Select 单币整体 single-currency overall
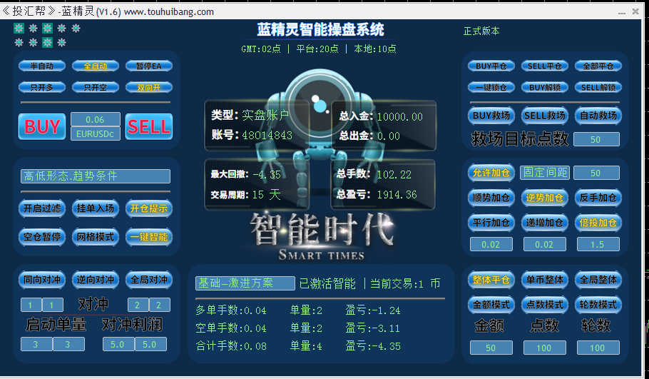This screenshot has height=379, width=649. pyautogui.click(x=545, y=280)
